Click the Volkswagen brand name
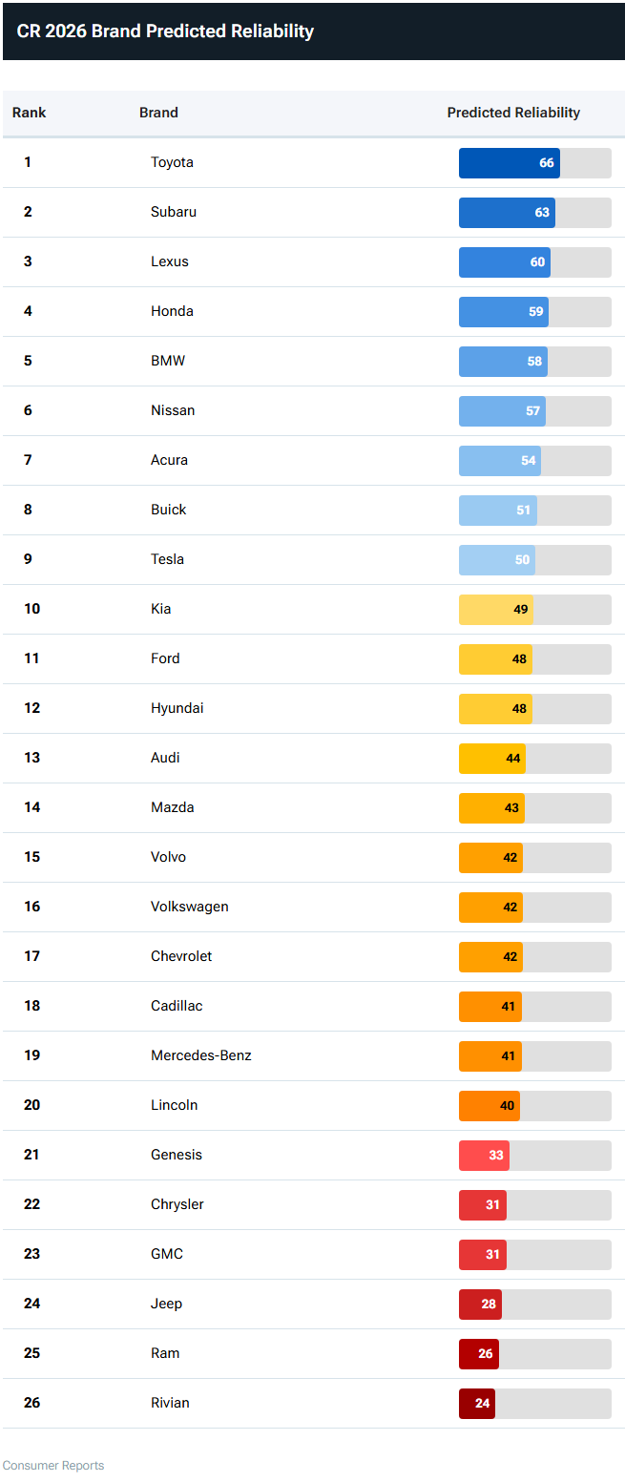Screen dimensions: 625x1482 [x=190, y=907]
